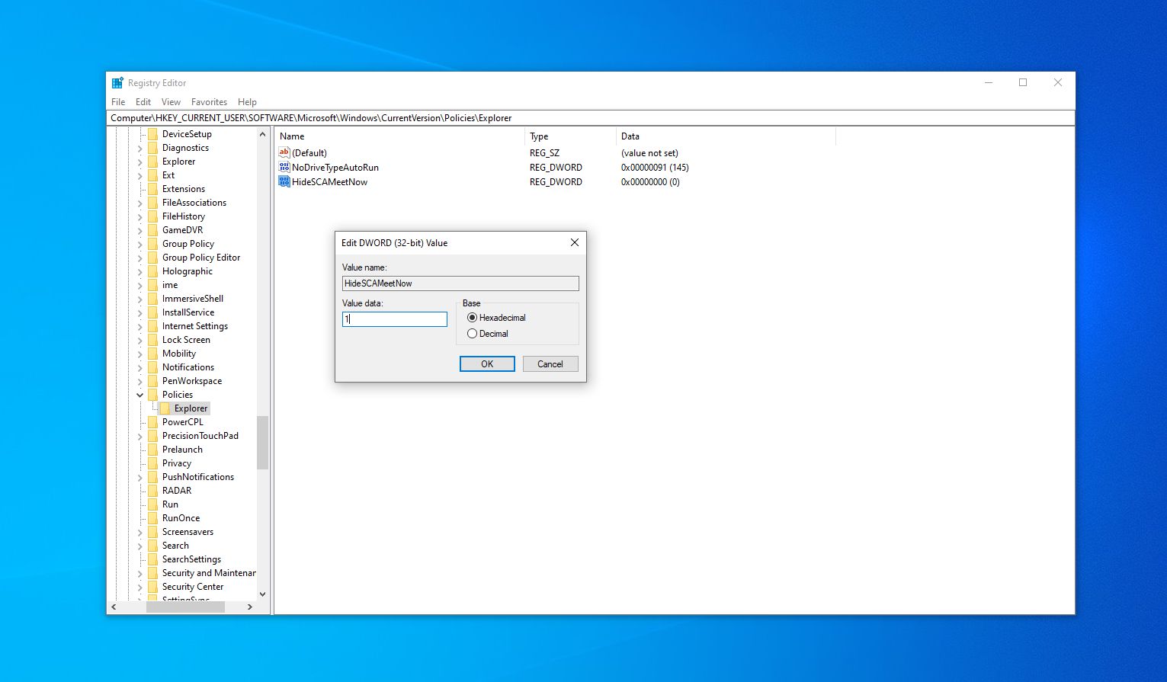Open the Help menu
1167x682 pixels.
247,102
